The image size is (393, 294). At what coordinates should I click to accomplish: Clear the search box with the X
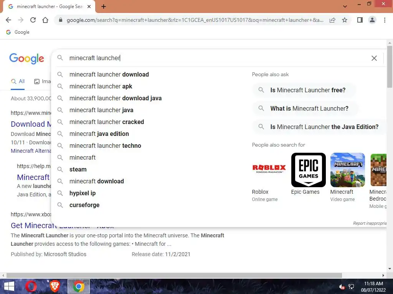pos(374,58)
